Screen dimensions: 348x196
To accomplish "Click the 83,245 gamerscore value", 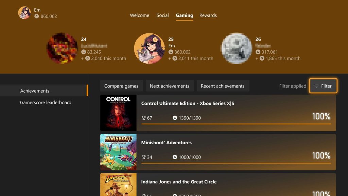I will (x=94, y=52).
